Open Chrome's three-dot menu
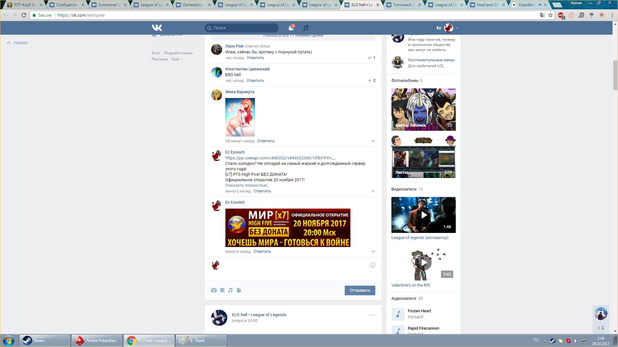618x347 pixels. (612, 15)
